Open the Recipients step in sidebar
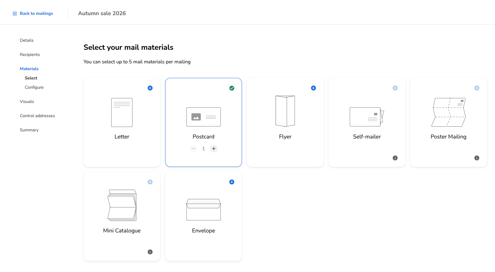This screenshot has width=495, height=272. pos(30,54)
